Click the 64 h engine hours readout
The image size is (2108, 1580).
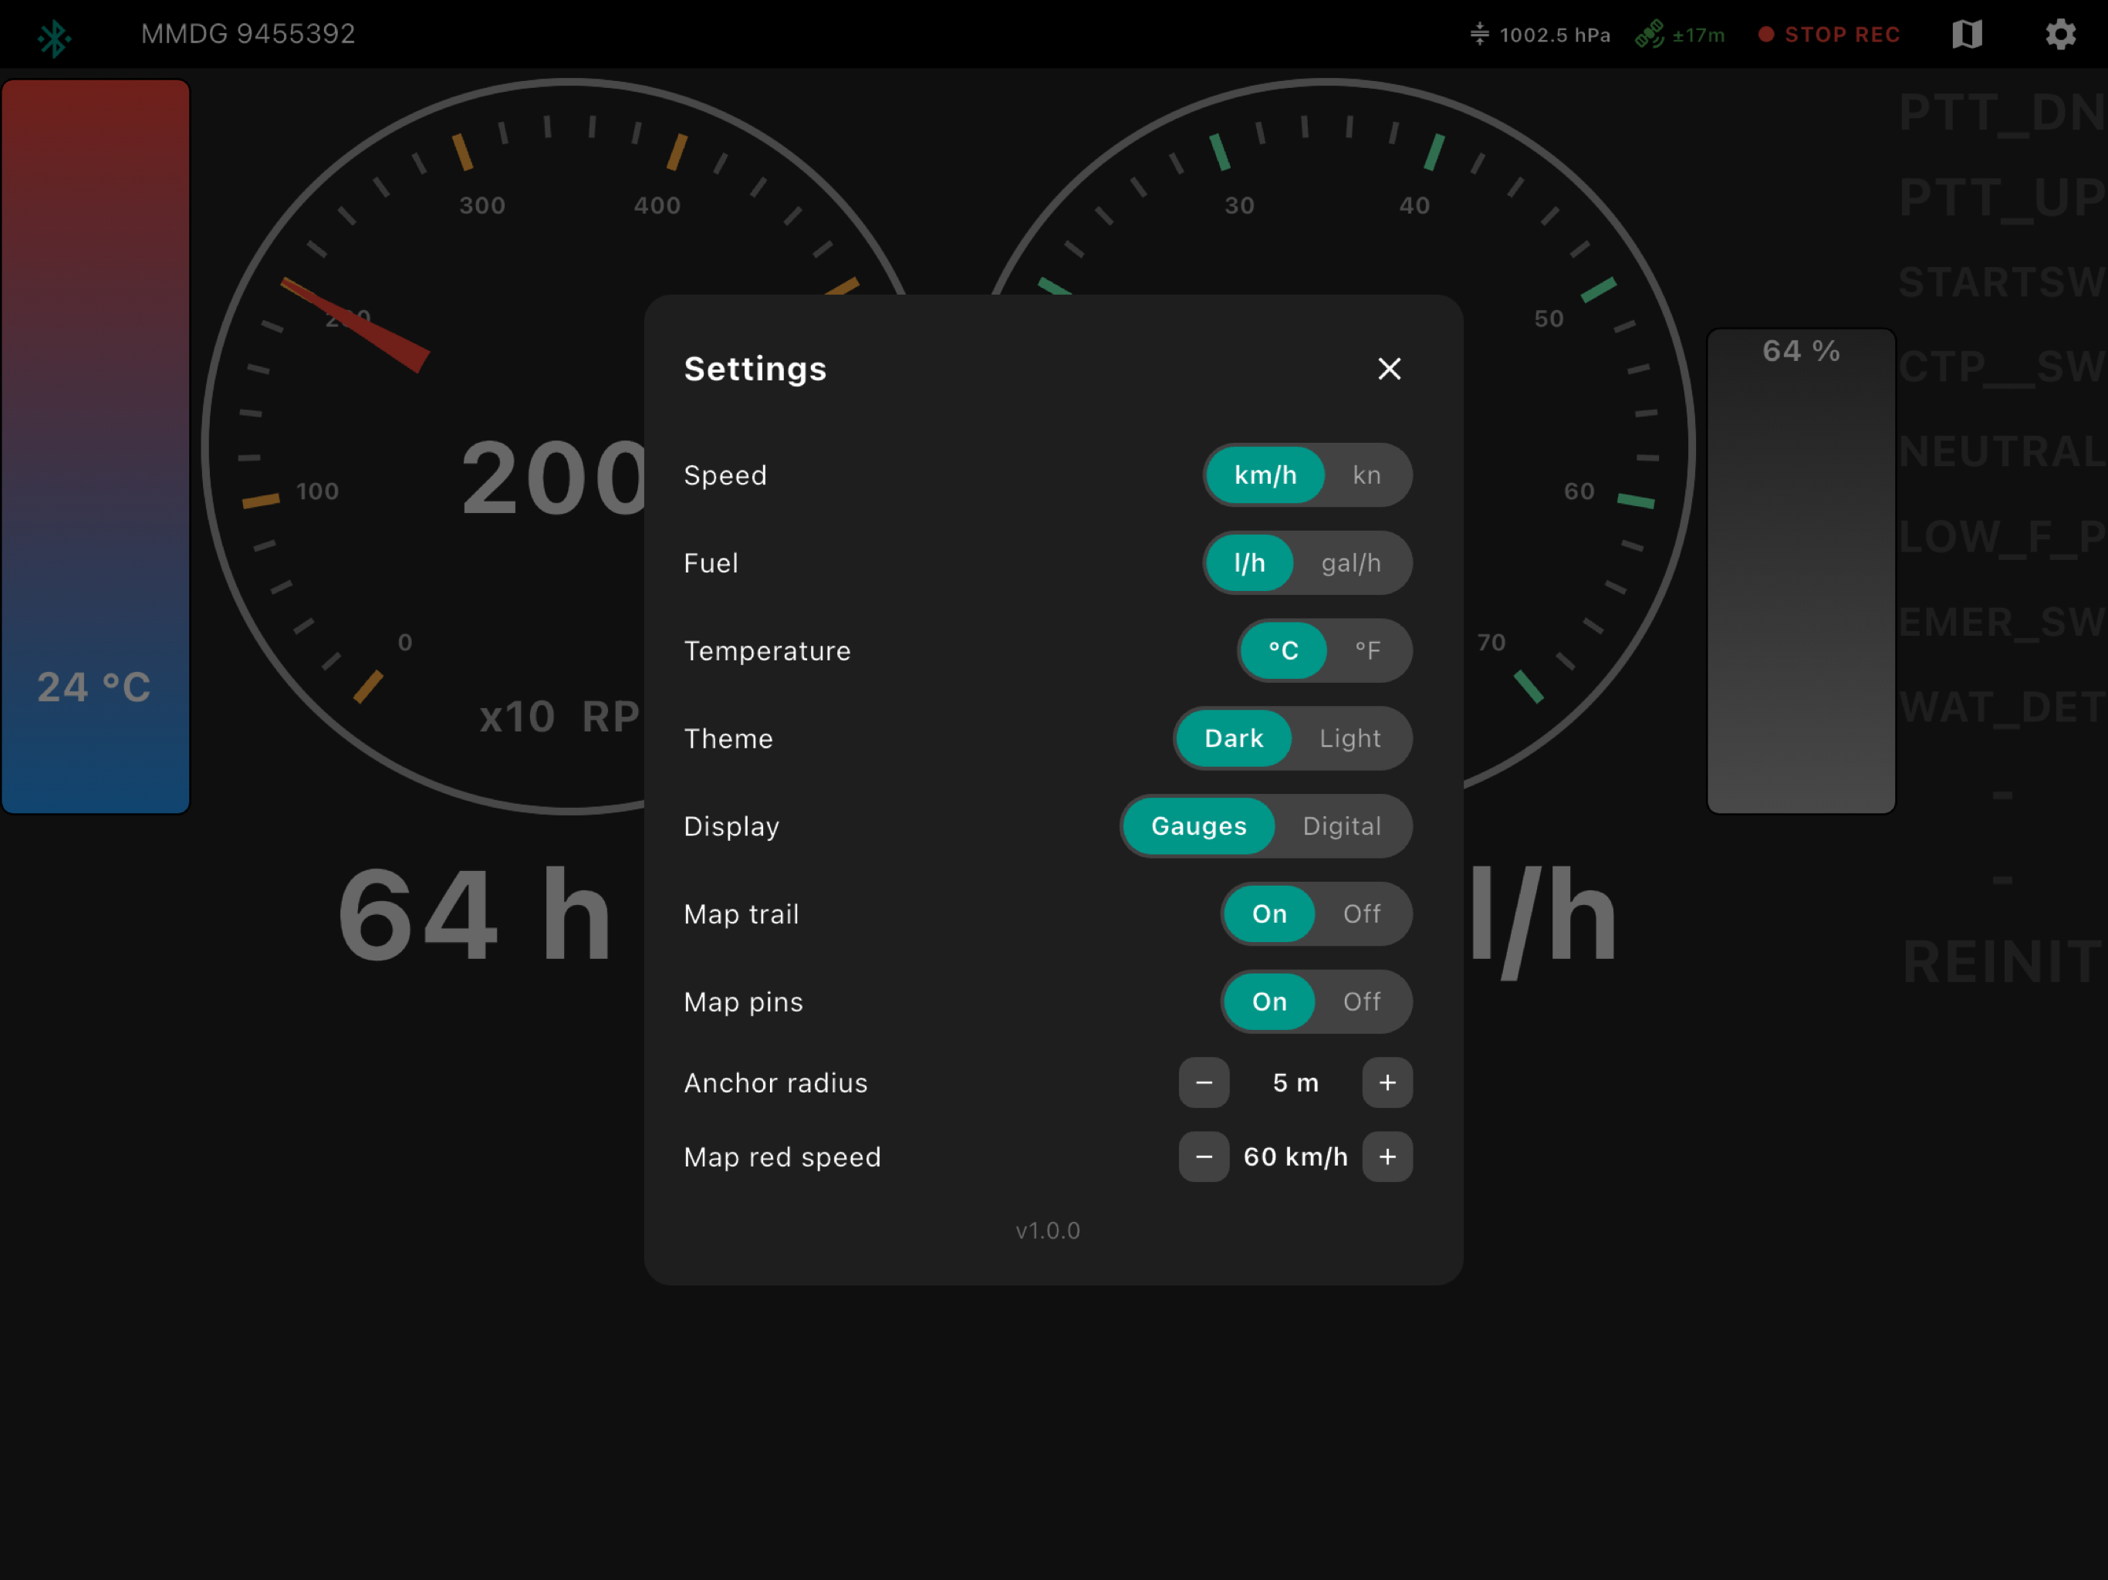pos(475,915)
